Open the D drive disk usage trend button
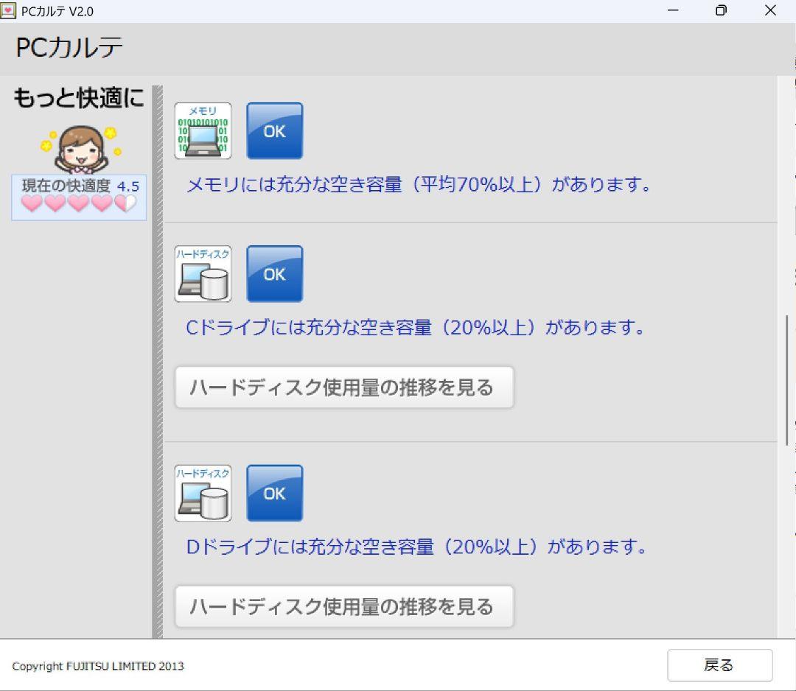Viewport: 796px width, 691px height. click(x=343, y=606)
